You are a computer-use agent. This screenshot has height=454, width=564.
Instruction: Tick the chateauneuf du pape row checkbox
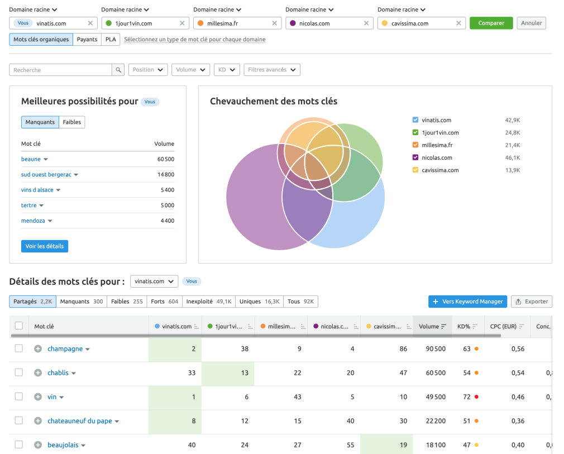[18, 420]
